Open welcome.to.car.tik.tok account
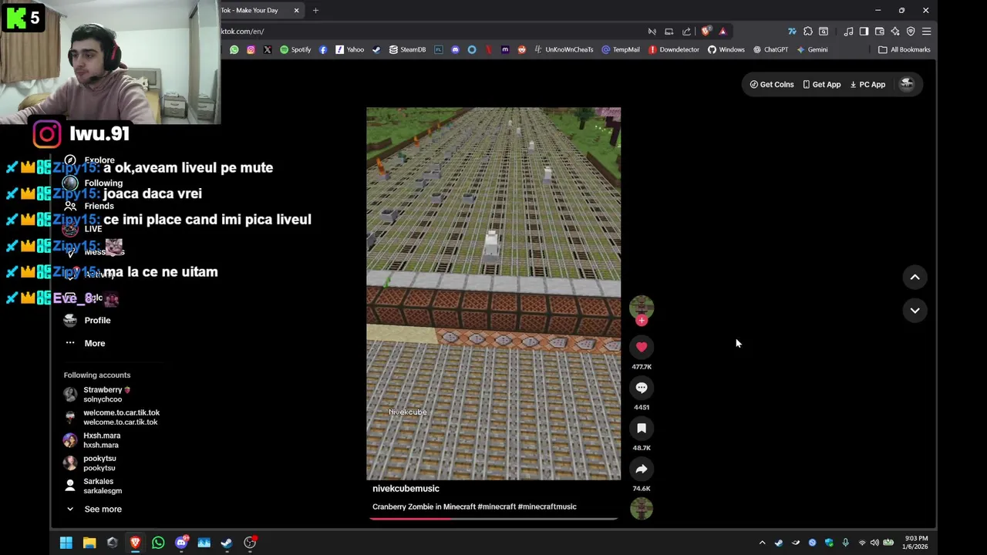This screenshot has height=555, width=987. pyautogui.click(x=112, y=417)
